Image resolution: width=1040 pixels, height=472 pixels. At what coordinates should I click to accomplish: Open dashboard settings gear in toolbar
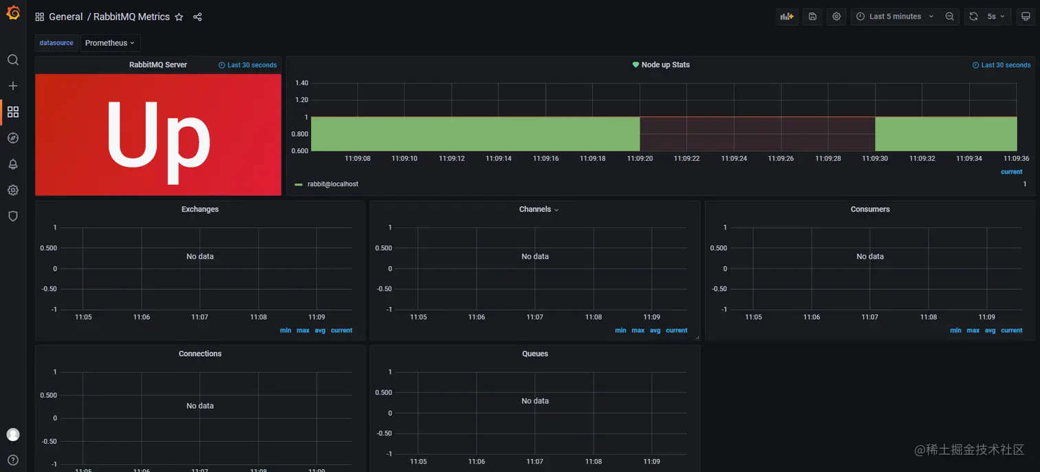coord(836,16)
